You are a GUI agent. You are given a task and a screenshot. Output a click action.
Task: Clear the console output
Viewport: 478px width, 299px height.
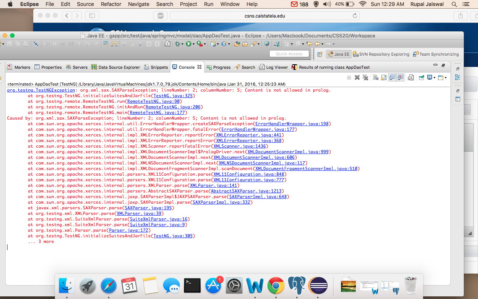coord(376,77)
